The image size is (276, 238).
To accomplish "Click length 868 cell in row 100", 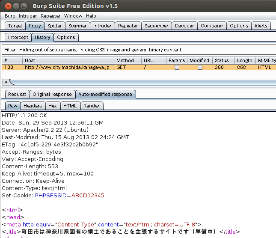I will (x=245, y=67).
